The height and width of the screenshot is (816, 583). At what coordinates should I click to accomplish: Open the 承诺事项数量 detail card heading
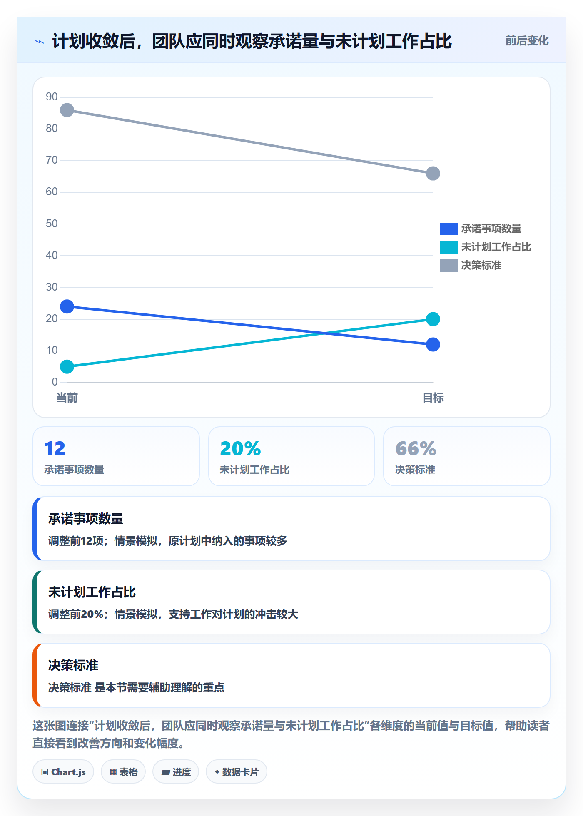tap(86, 519)
